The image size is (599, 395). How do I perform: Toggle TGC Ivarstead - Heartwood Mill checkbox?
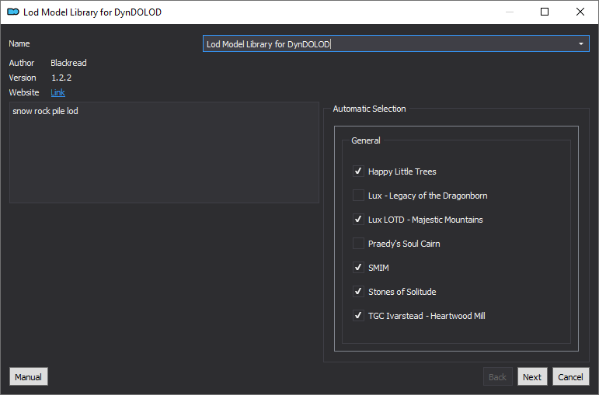358,316
